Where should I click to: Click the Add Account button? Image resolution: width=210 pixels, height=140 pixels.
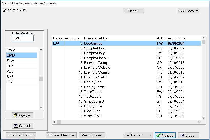(188, 11)
